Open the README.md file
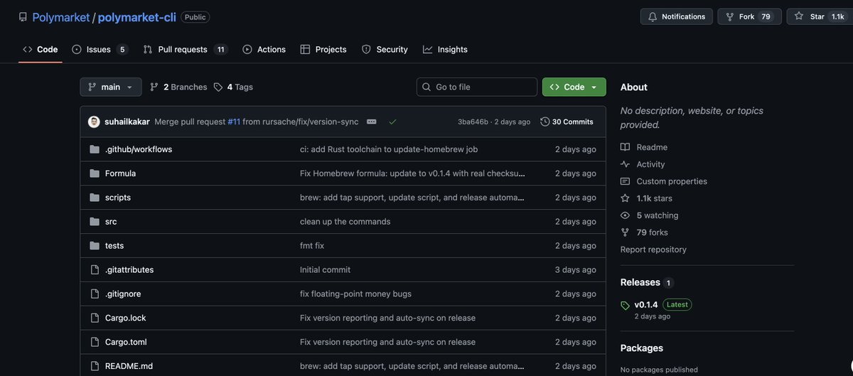 129,367
